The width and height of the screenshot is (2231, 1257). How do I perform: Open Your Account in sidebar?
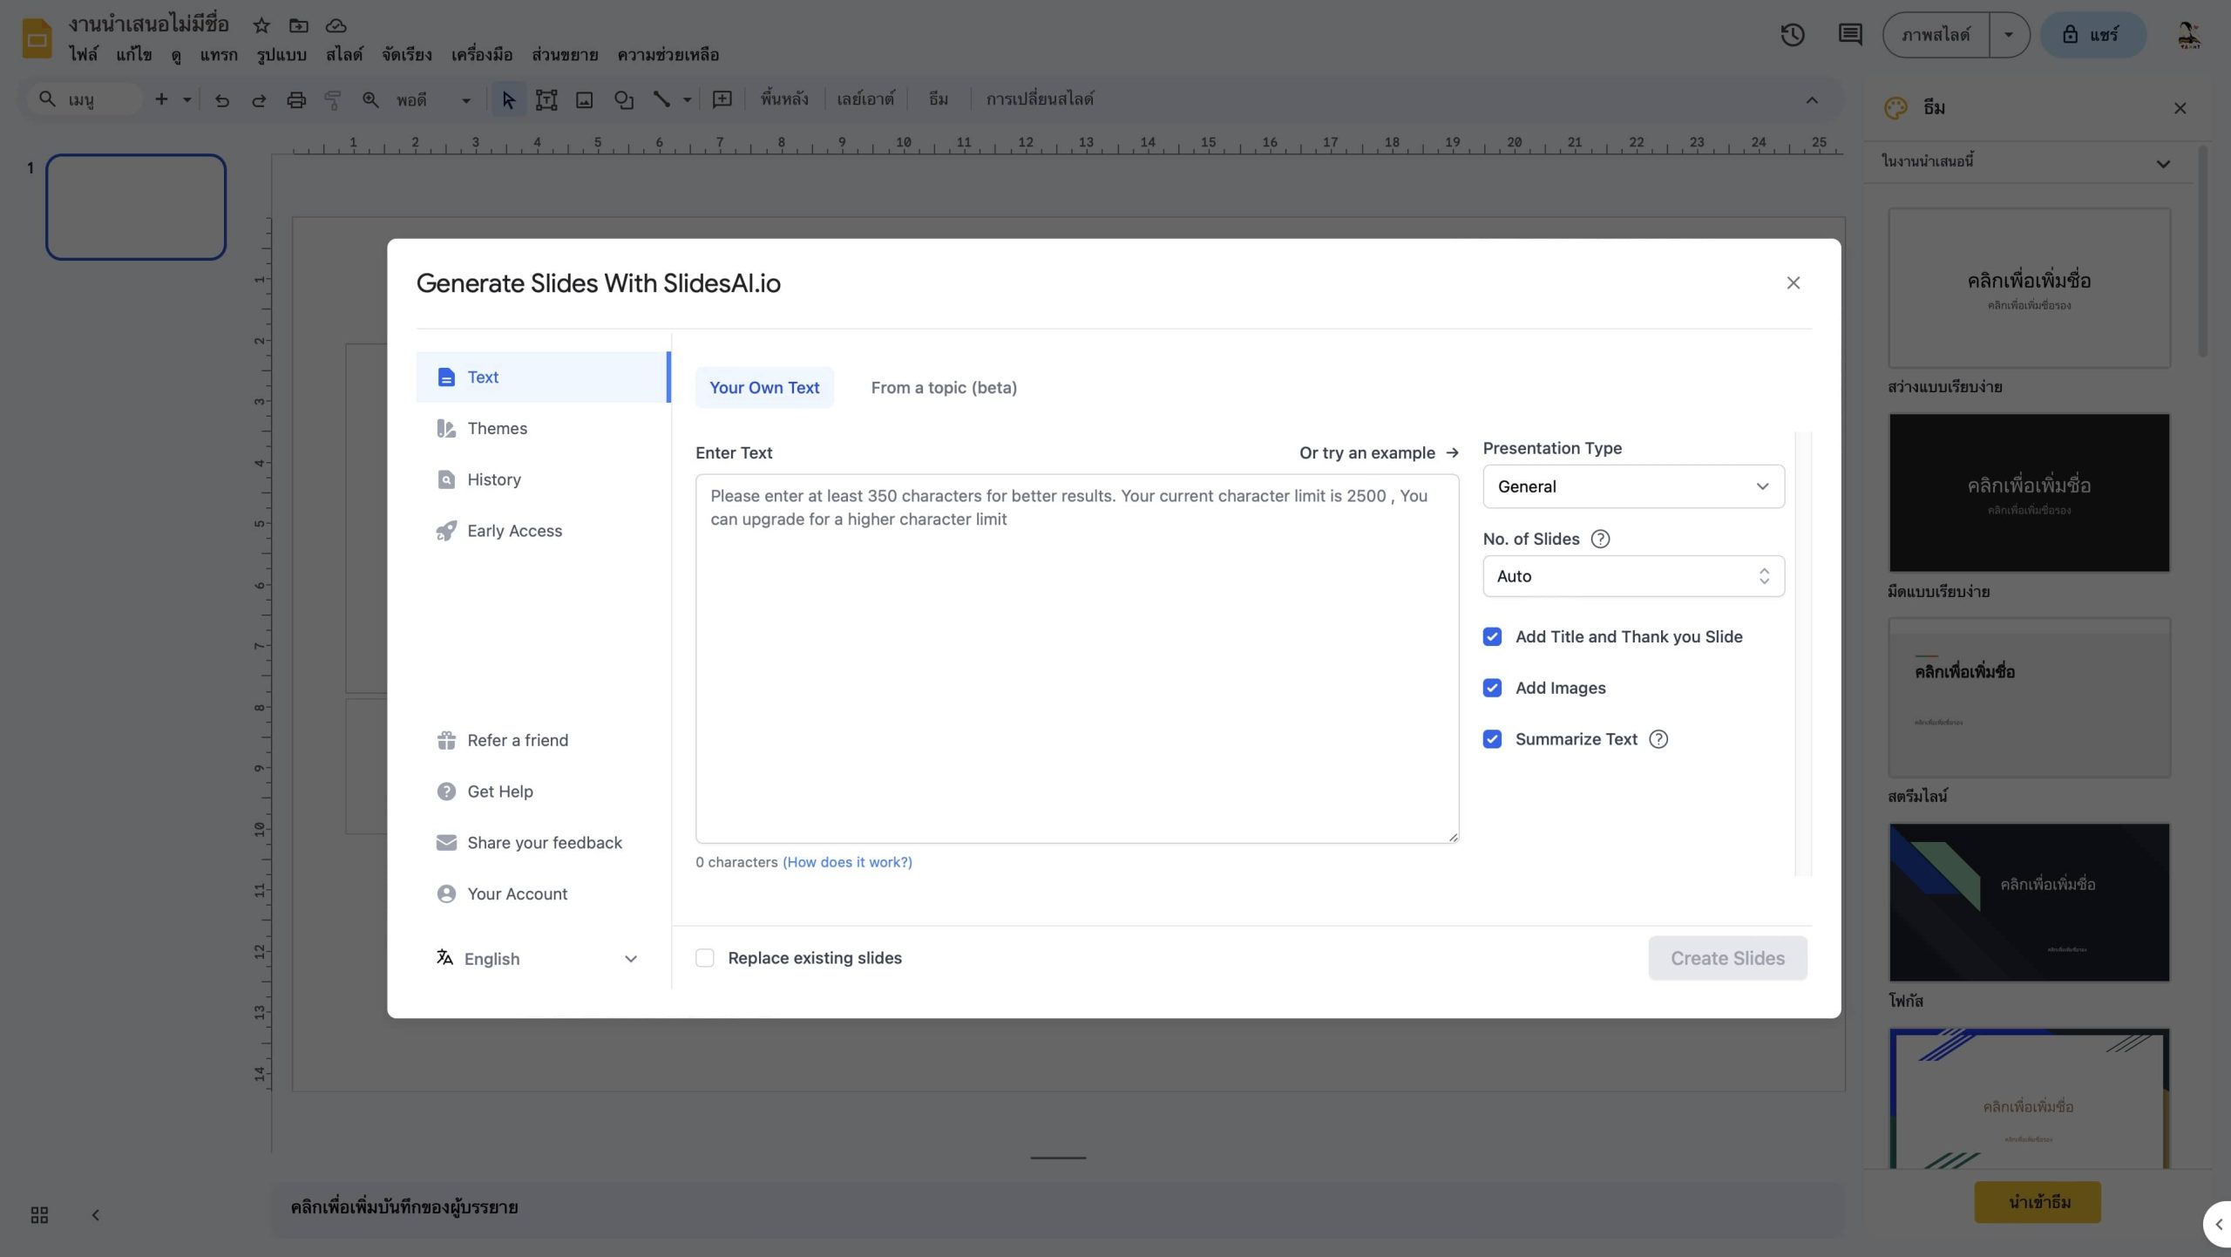tap(517, 893)
